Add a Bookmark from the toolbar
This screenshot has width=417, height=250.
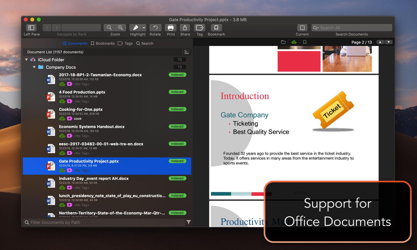(216, 28)
